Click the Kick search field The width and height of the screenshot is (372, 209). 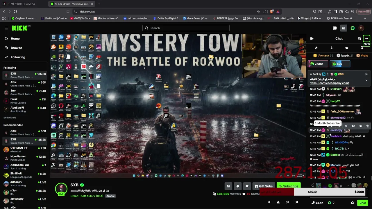tap(186, 28)
